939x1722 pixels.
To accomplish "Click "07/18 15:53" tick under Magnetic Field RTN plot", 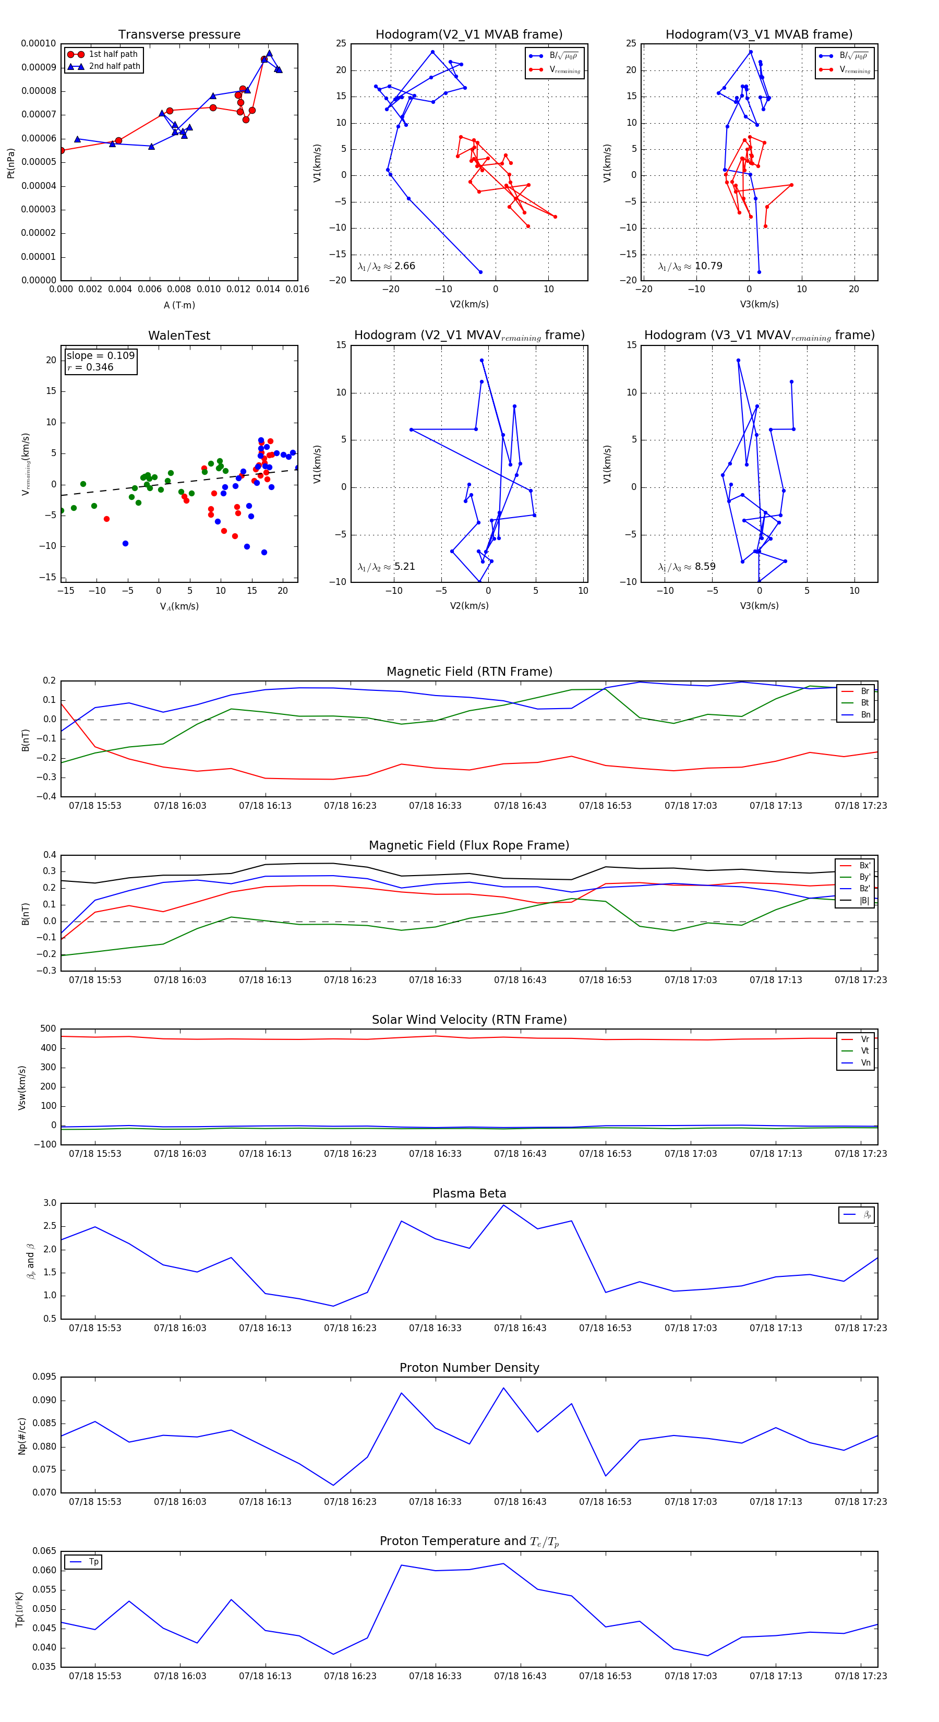I will [95, 806].
